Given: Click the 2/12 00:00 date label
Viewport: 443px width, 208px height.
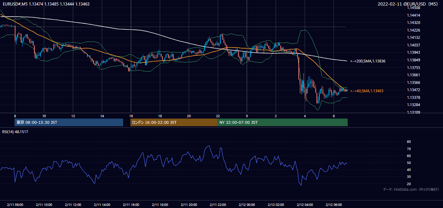Looking at the screenshot, I should (x=246, y=205).
